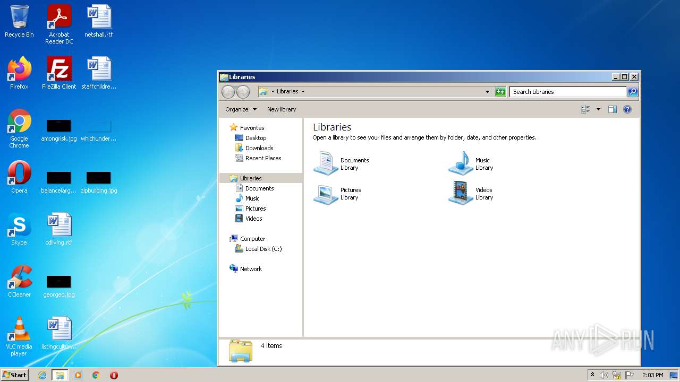
Task: Click the Show desktop button
Action: click(674, 375)
